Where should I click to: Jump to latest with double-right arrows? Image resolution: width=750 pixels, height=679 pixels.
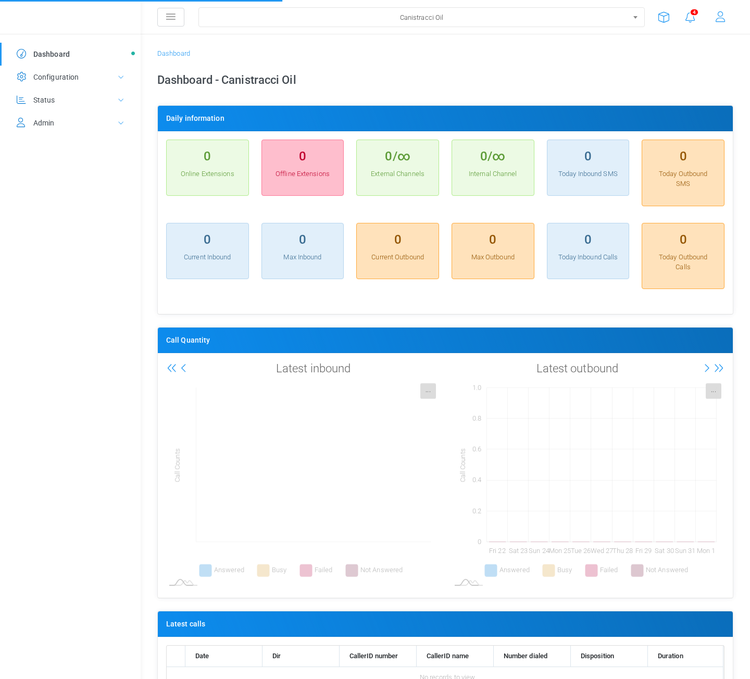(x=719, y=368)
